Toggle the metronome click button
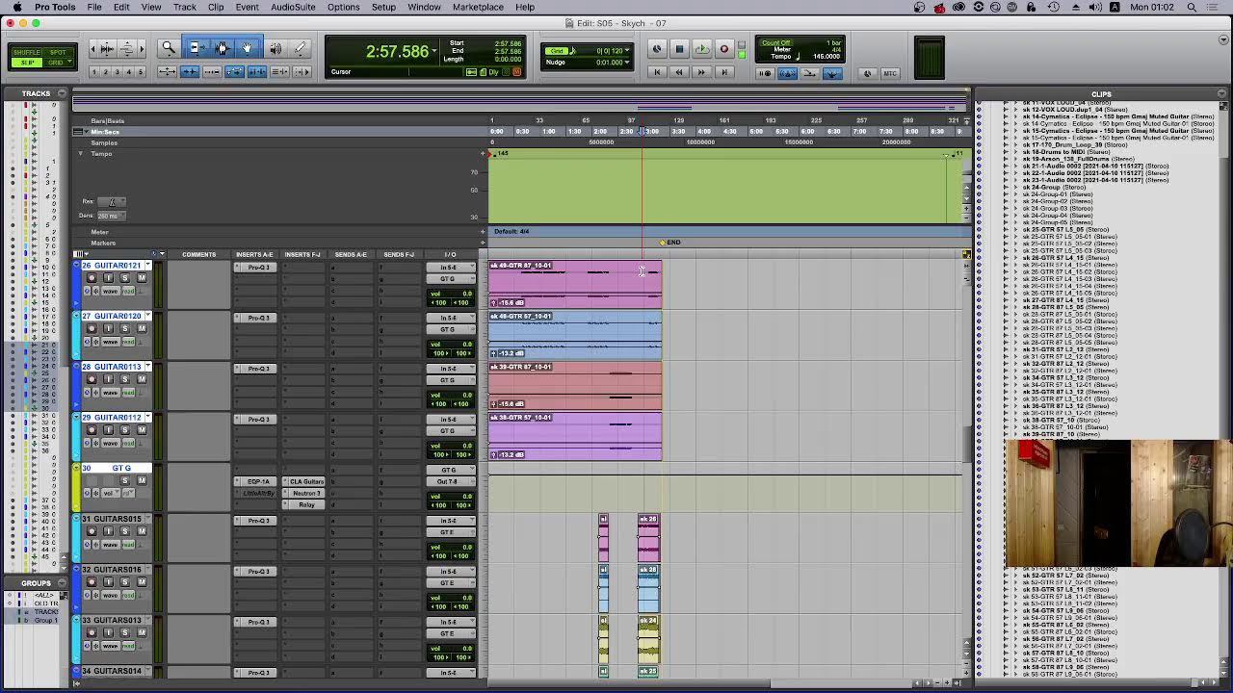The width and height of the screenshot is (1233, 693). click(787, 73)
